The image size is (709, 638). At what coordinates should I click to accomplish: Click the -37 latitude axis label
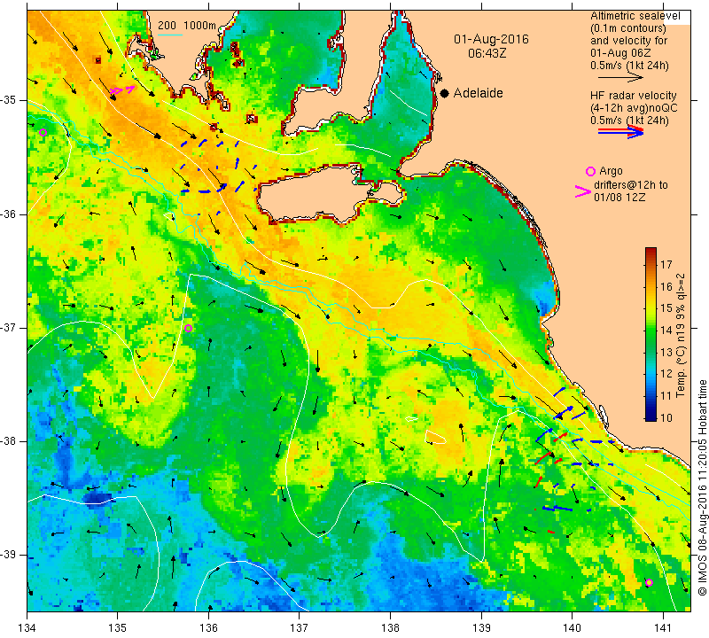(8, 328)
